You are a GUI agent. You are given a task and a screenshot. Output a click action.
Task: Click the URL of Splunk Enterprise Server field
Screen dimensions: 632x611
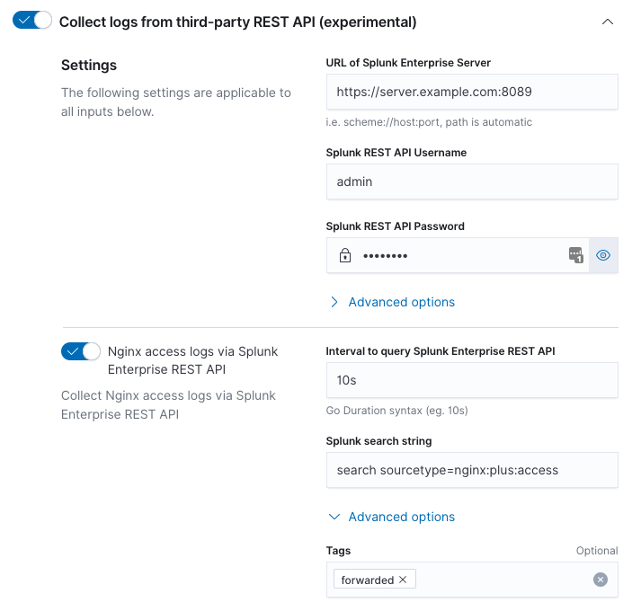pos(472,92)
